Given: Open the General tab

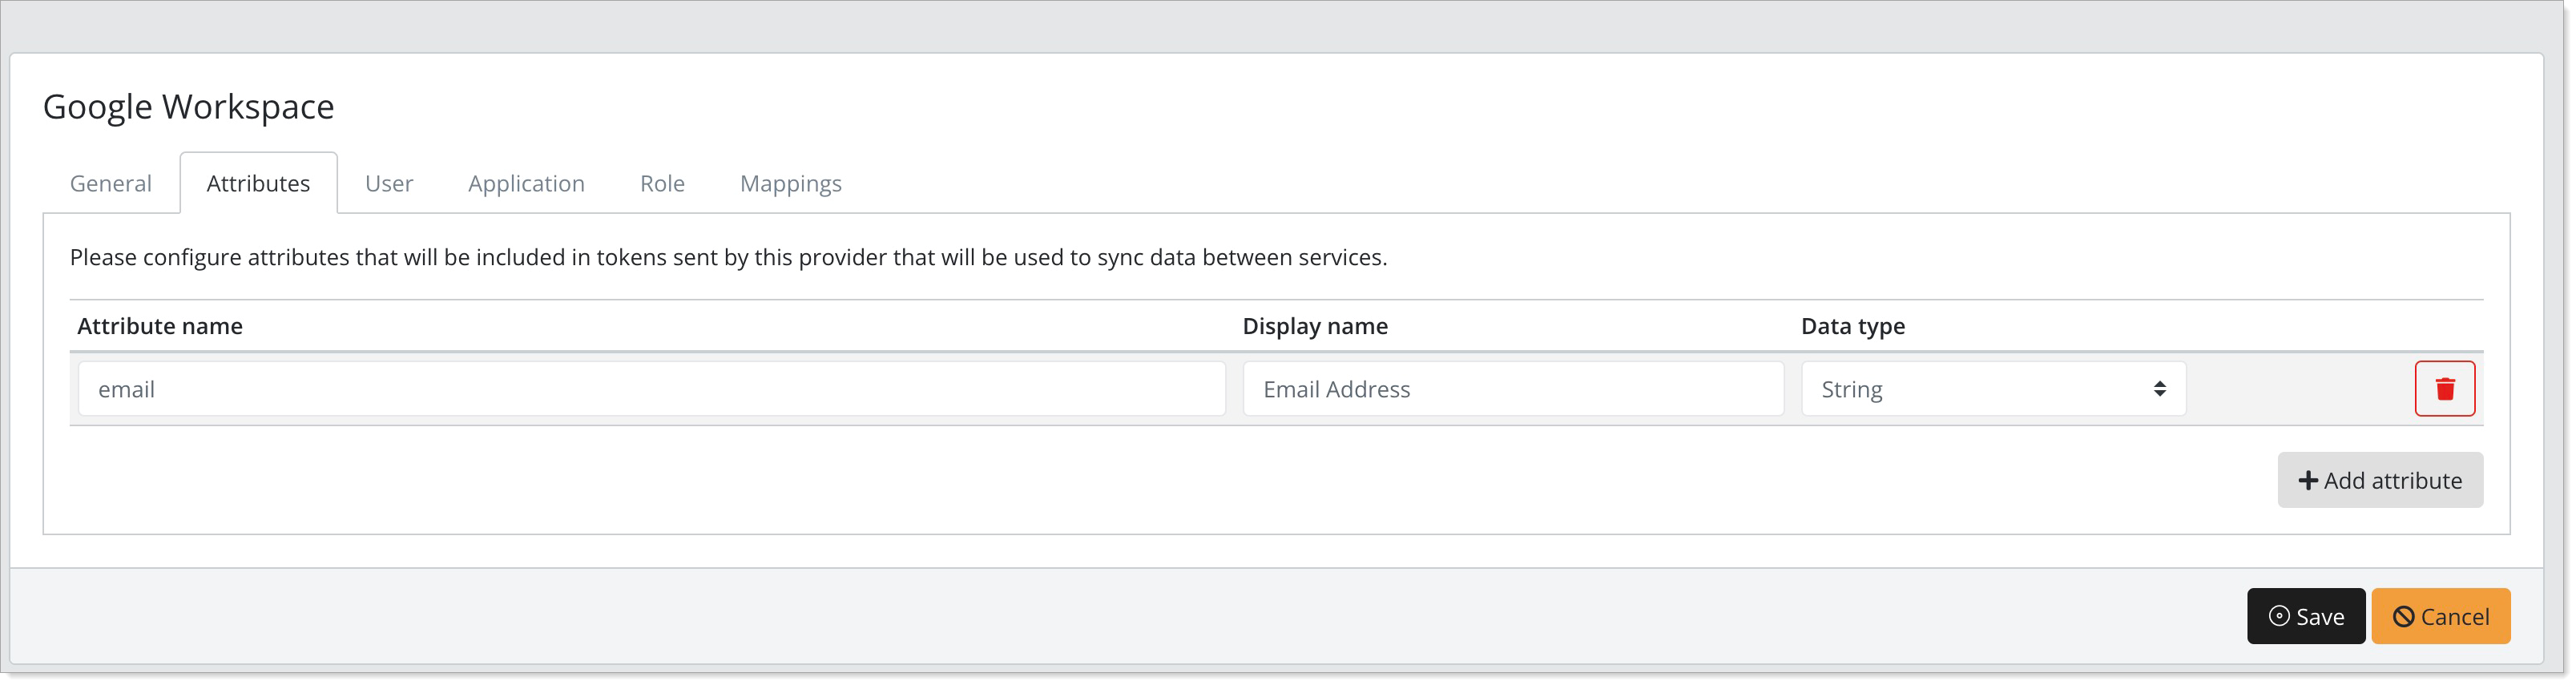Looking at the screenshot, I should pos(111,183).
